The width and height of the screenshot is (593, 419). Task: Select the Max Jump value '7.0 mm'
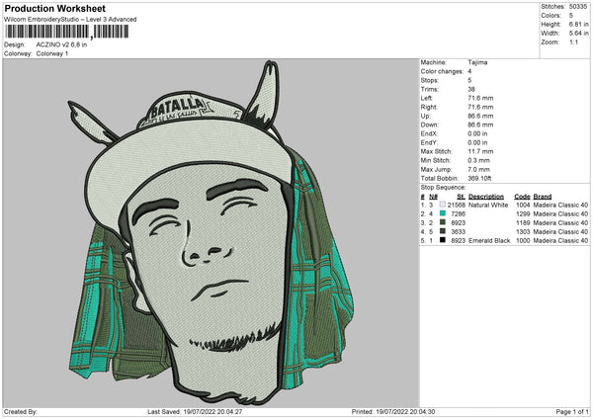click(x=478, y=169)
